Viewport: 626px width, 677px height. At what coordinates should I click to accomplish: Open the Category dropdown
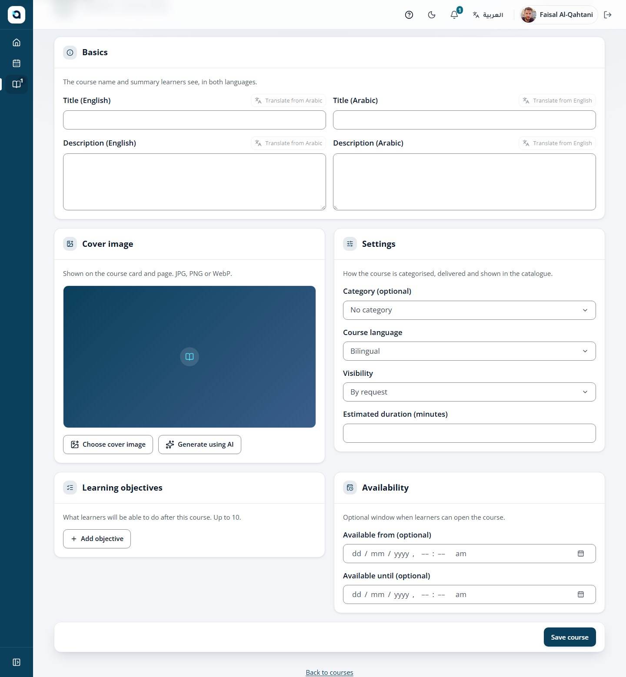(x=469, y=310)
